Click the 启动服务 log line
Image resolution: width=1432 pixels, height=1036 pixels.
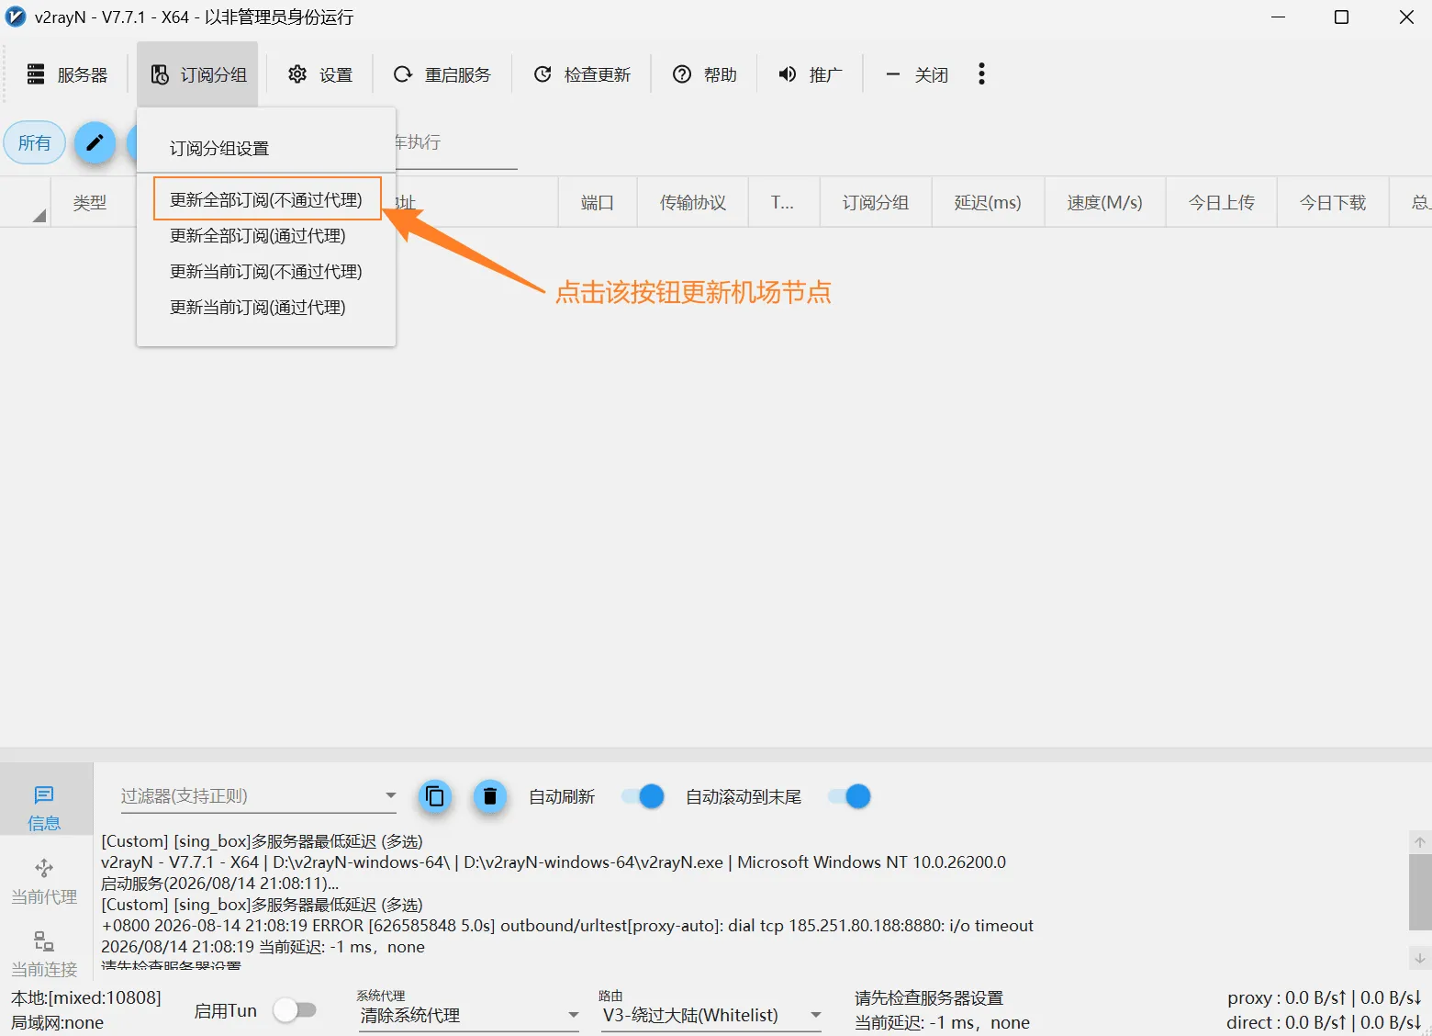coord(219,884)
